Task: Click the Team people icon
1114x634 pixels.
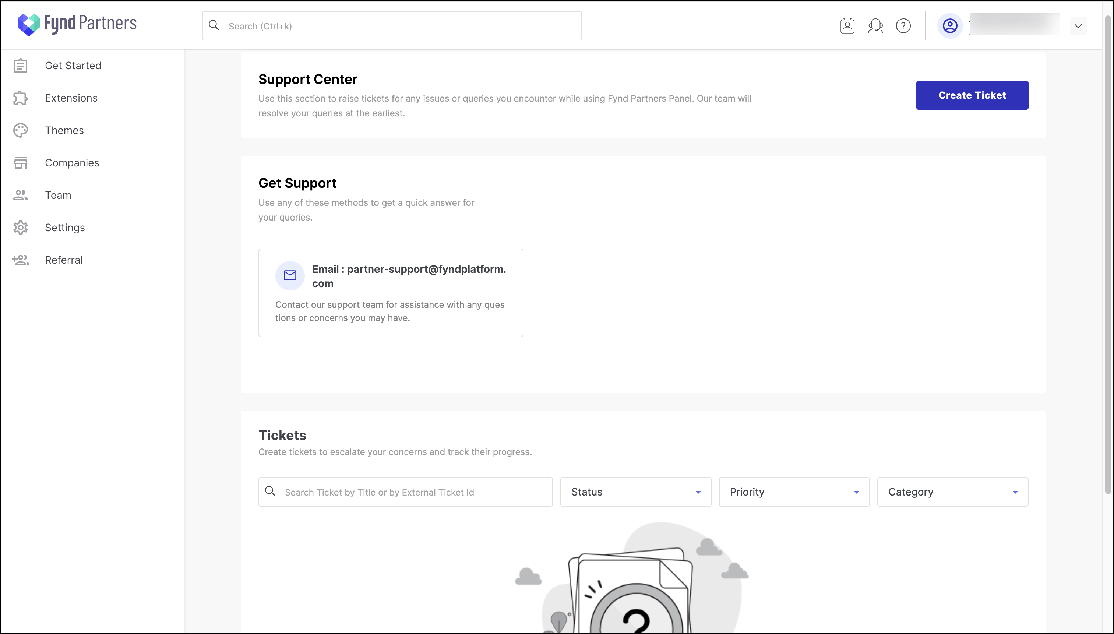Action: 21,195
